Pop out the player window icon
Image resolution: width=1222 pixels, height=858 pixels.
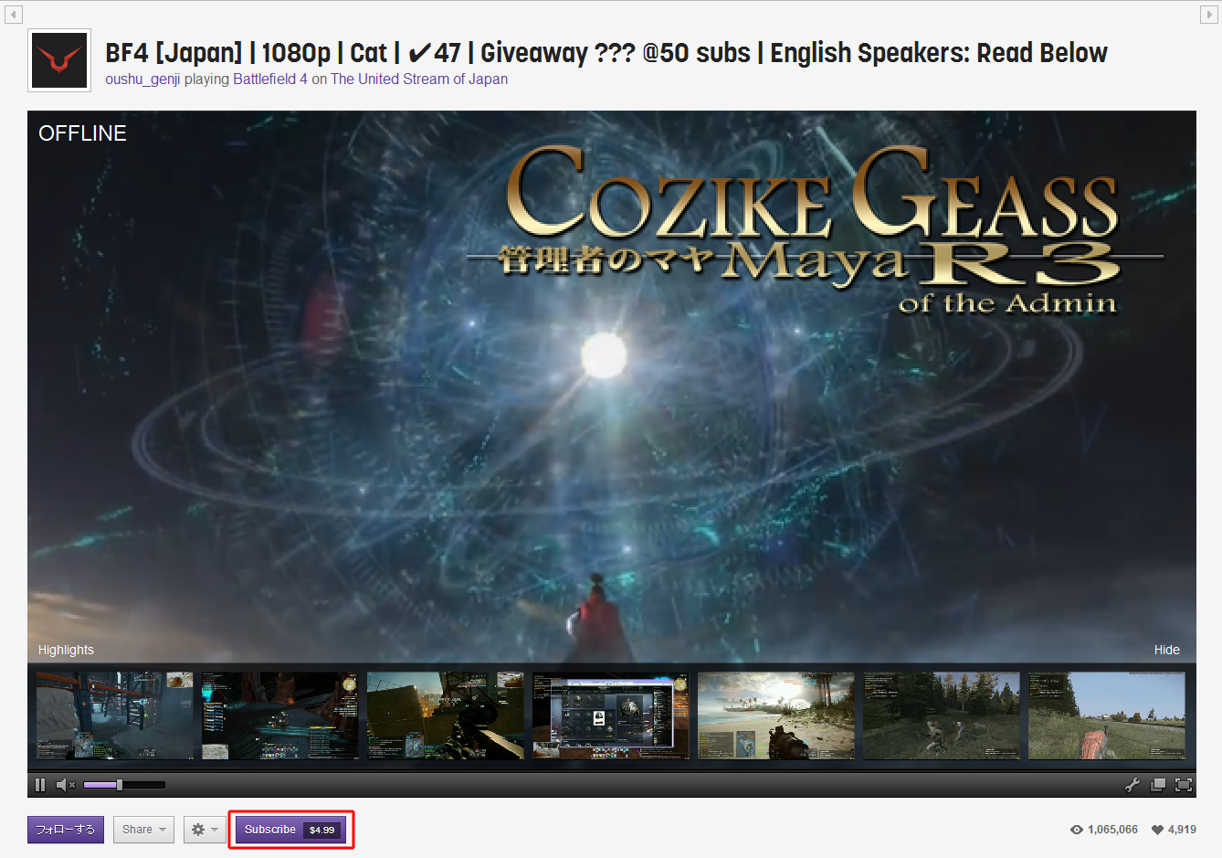[x=1158, y=785]
